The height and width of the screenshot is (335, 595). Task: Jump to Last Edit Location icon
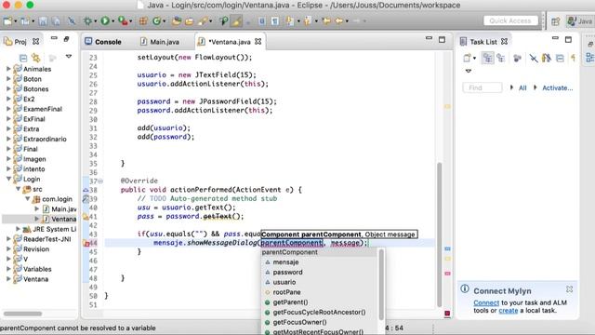click(x=326, y=21)
